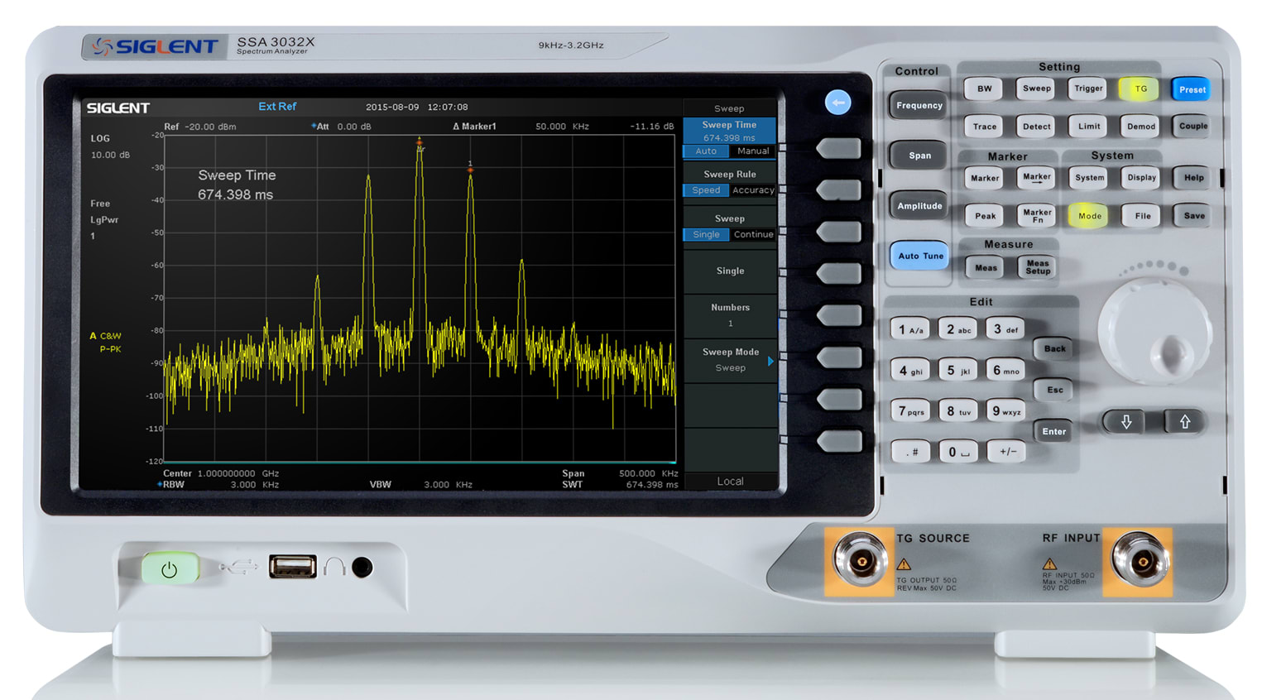Tap the blue back arrow button

point(837,103)
